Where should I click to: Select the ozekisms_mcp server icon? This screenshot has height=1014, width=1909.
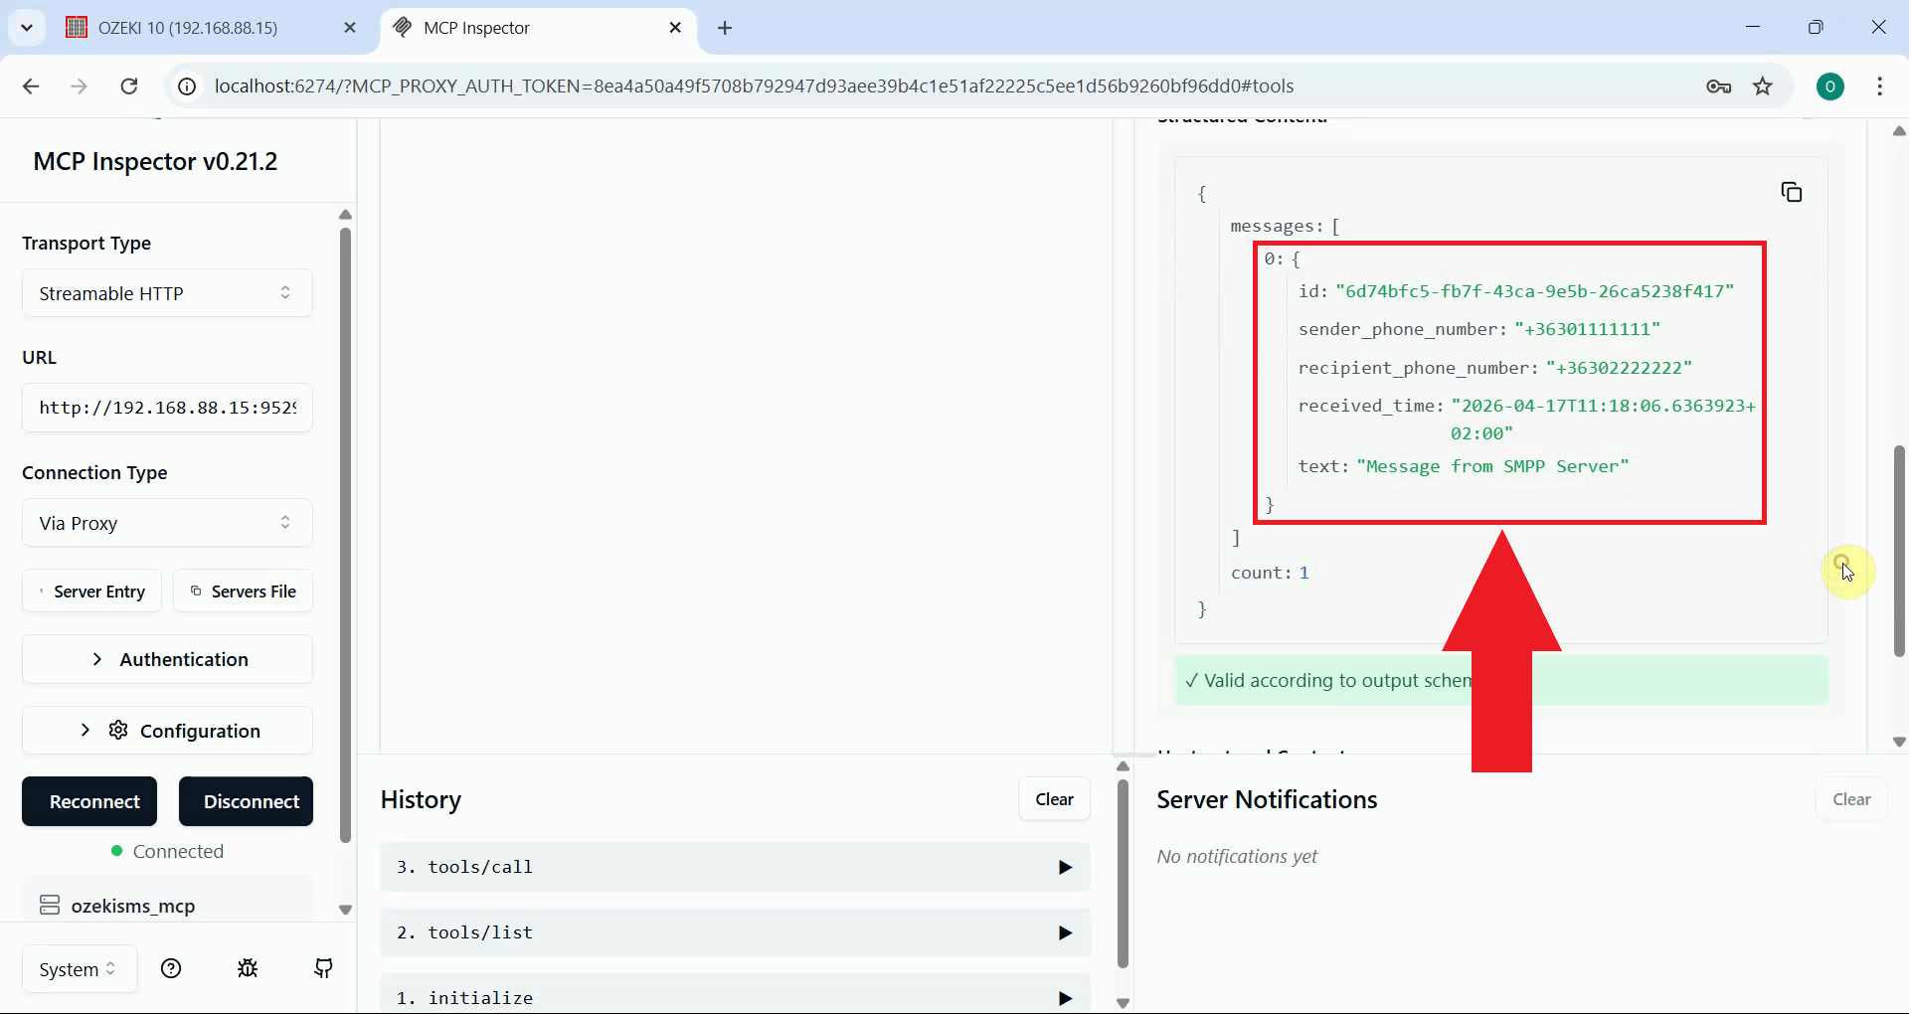click(x=50, y=905)
